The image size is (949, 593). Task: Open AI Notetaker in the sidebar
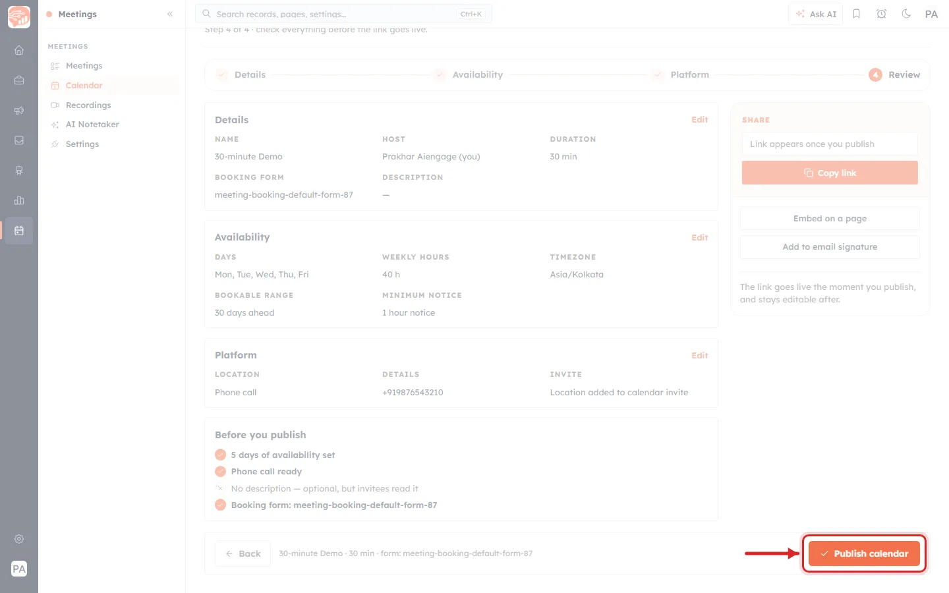[x=112, y=125]
